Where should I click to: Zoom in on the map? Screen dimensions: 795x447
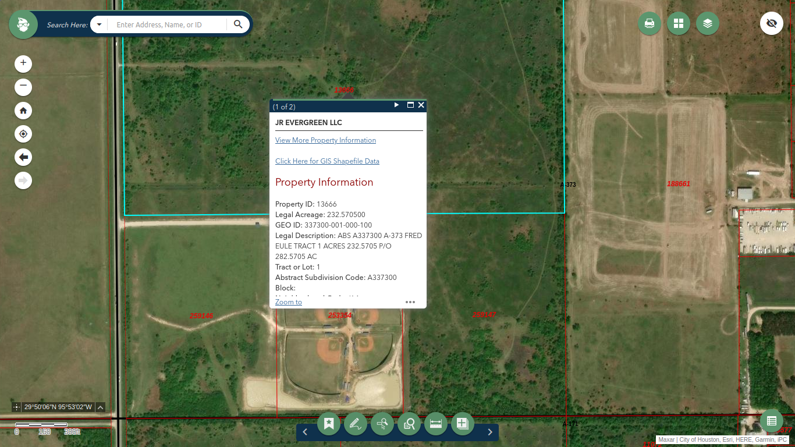(x=23, y=63)
